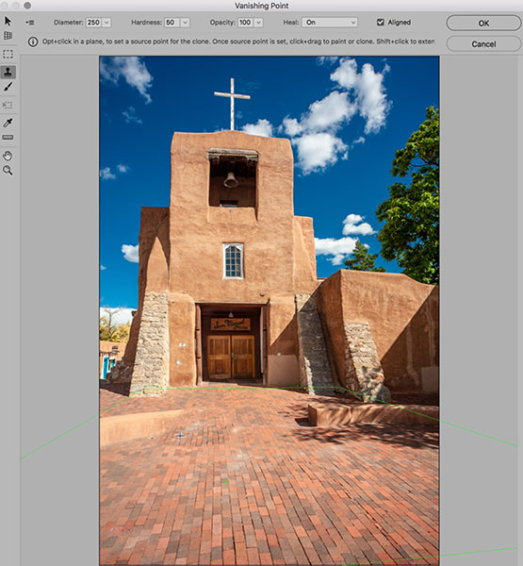Click the Hardness value field
The width and height of the screenshot is (523, 566).
click(x=172, y=23)
